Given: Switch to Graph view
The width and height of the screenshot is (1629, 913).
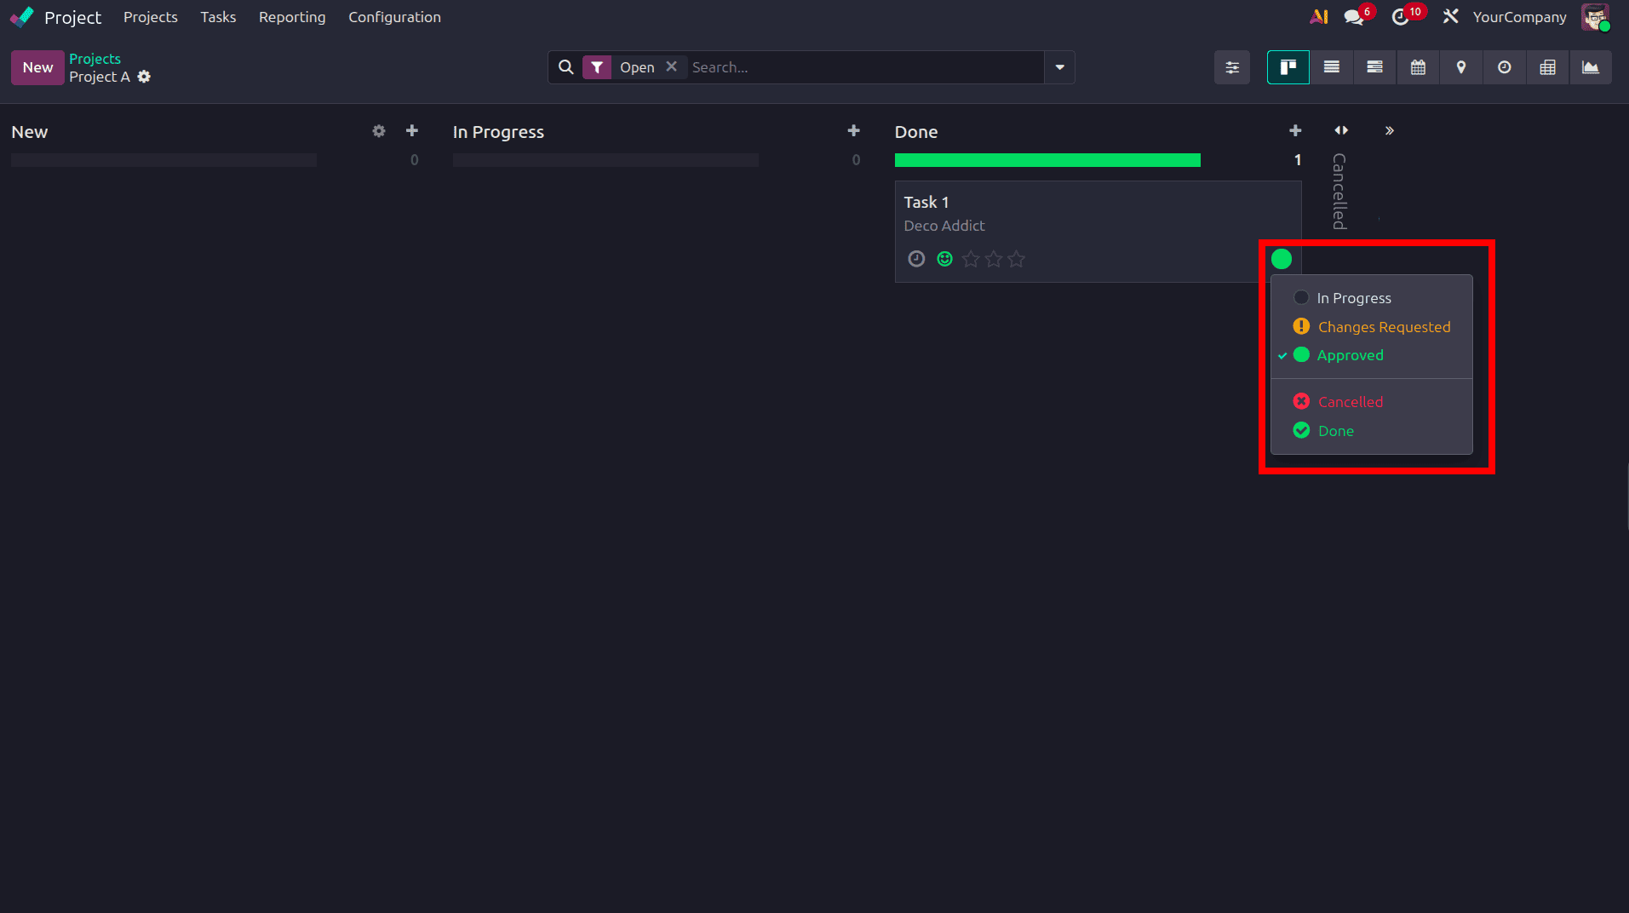Looking at the screenshot, I should [x=1591, y=67].
